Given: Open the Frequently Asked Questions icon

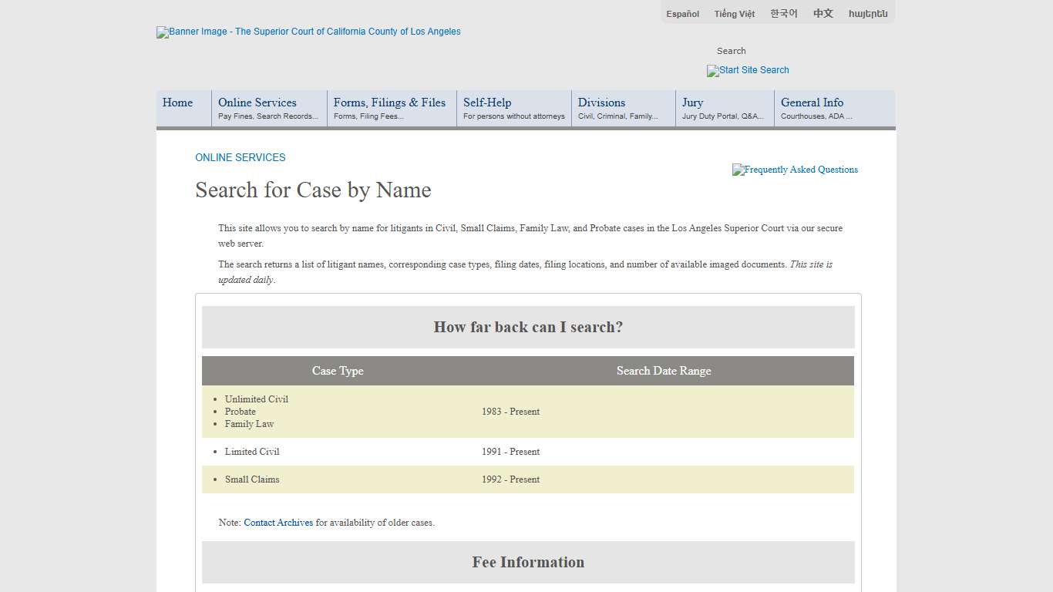Looking at the screenshot, I should 795,170.
